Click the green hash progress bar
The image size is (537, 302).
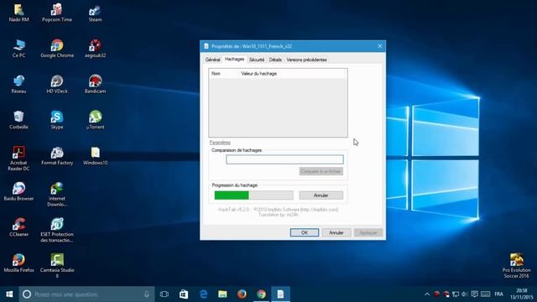(x=253, y=195)
